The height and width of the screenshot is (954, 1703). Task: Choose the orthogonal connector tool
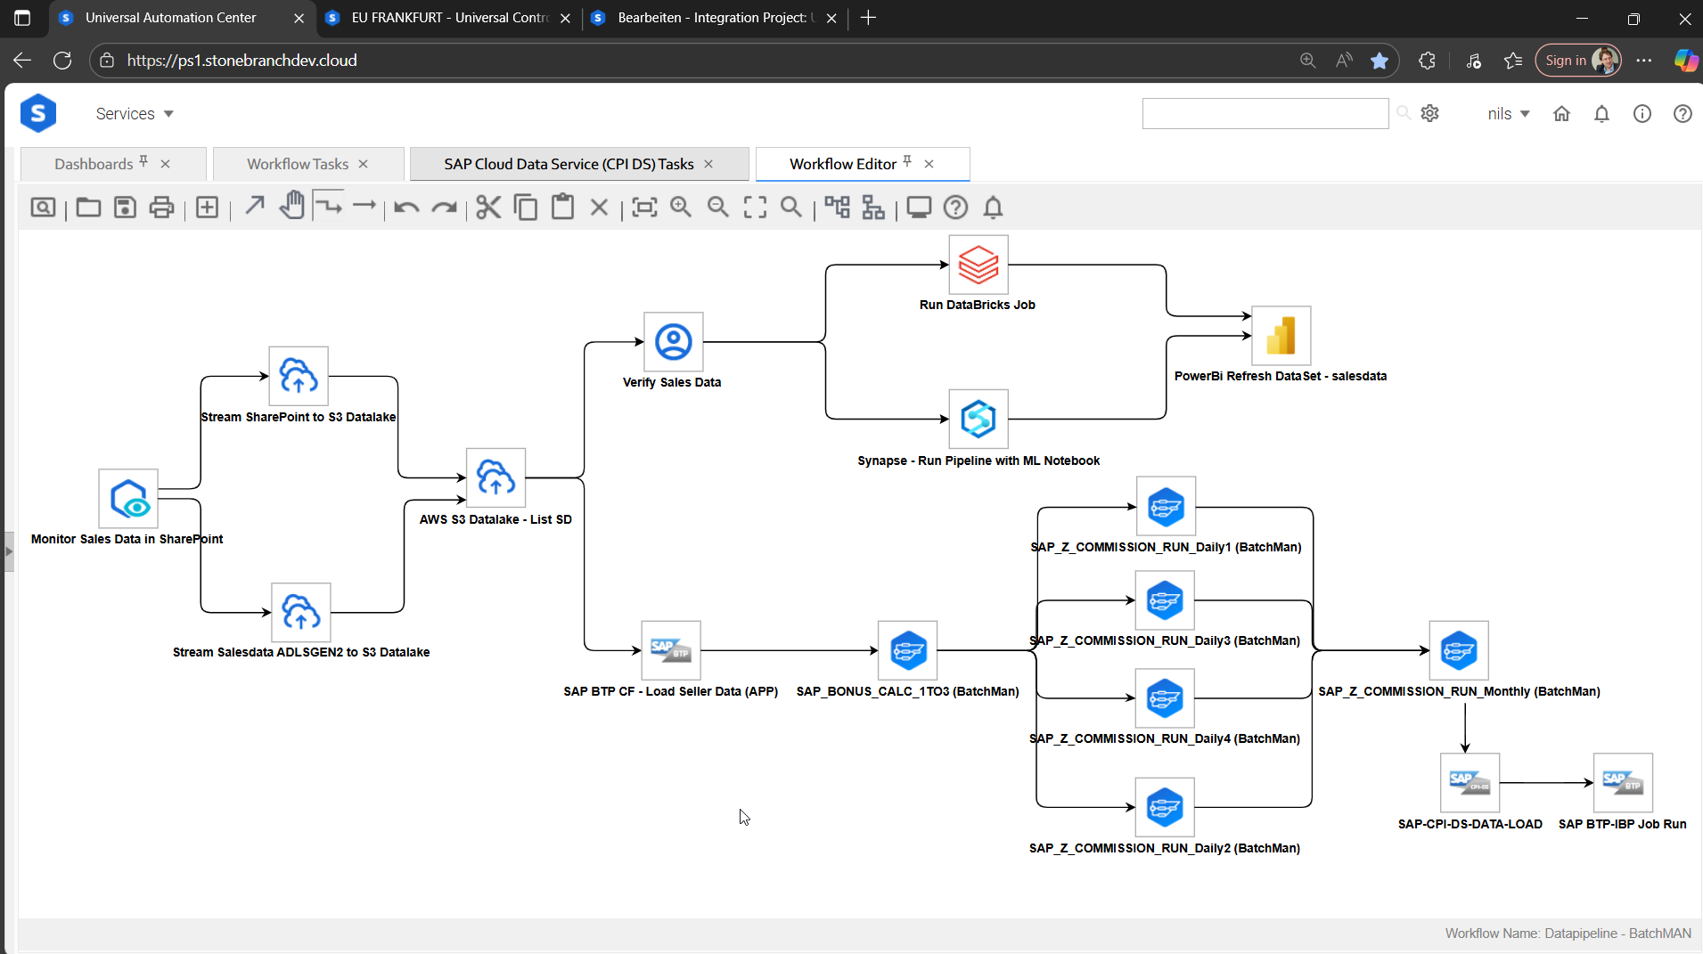coord(329,206)
